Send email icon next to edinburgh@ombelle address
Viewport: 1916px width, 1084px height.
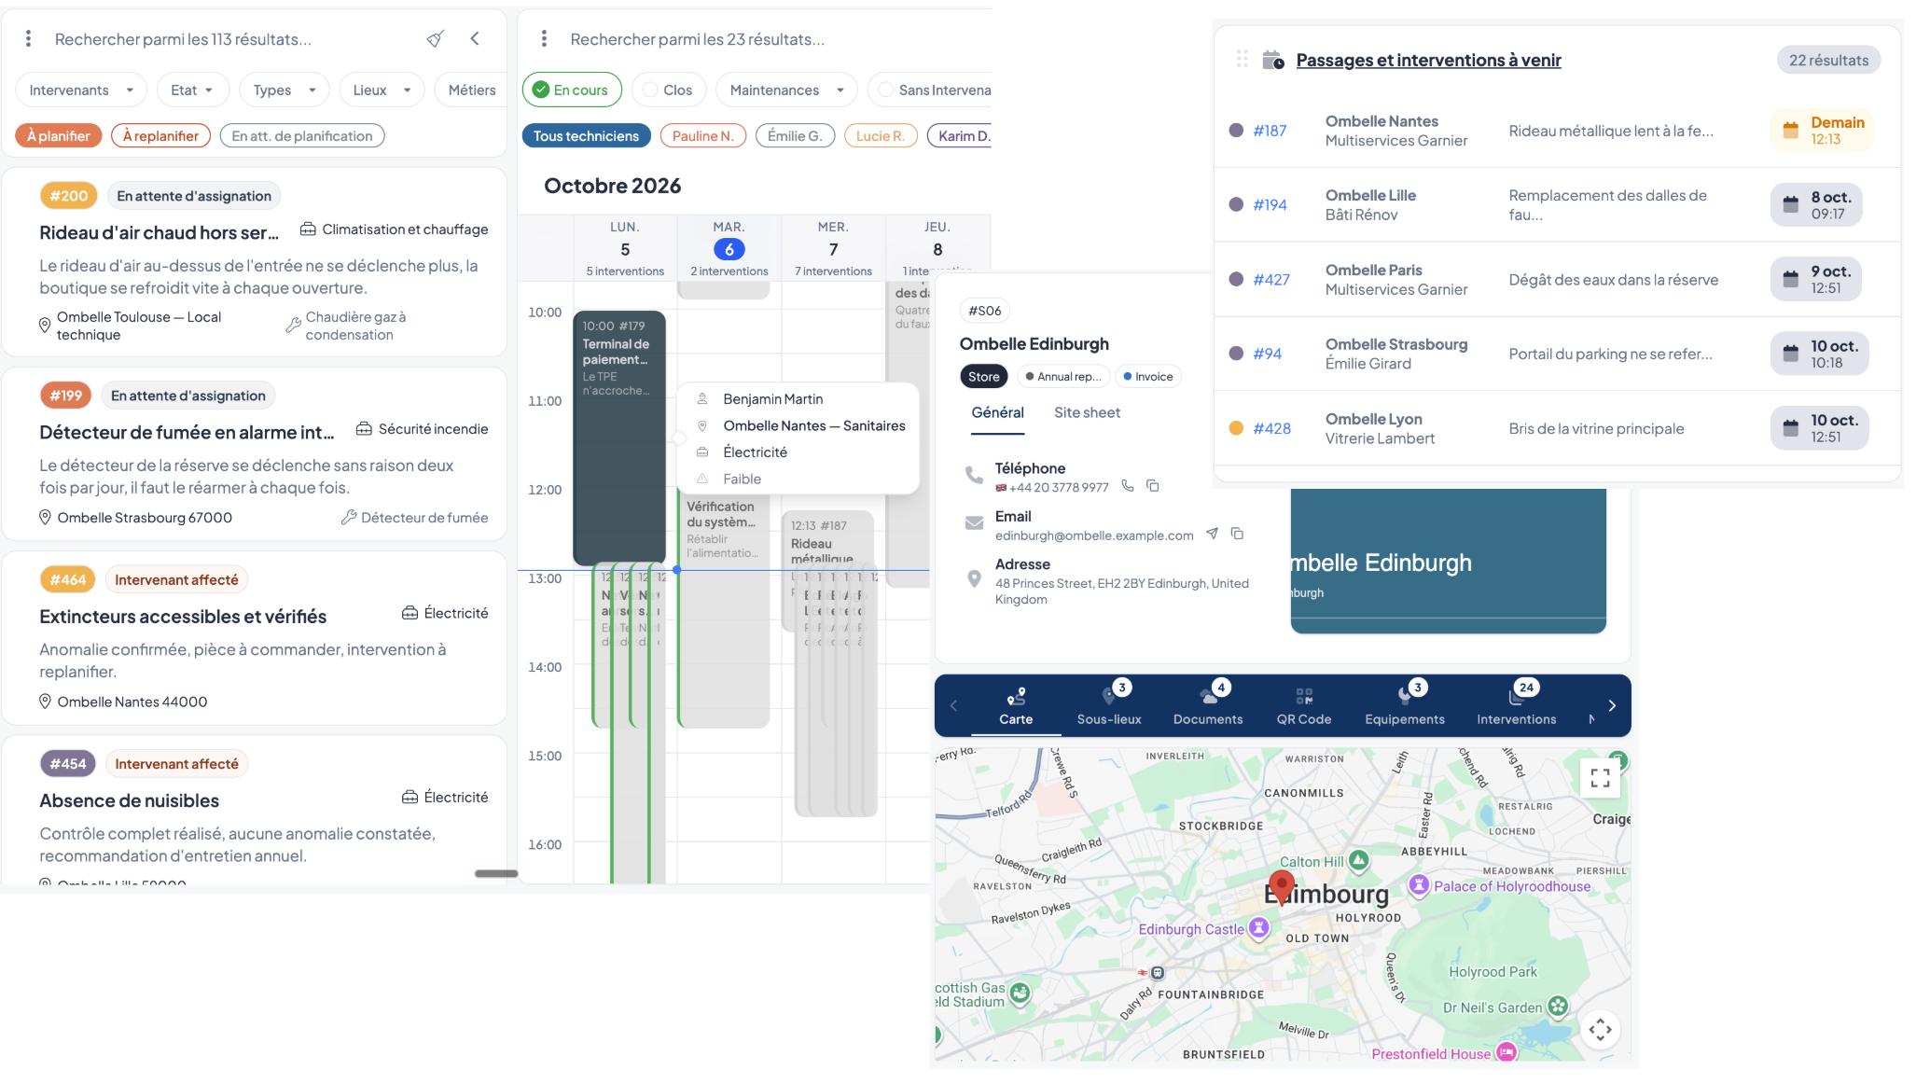click(x=1212, y=534)
